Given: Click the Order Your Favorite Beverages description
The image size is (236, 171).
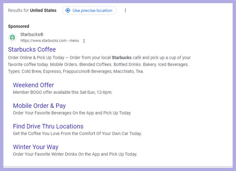Looking at the screenshot, I should click(72, 113).
